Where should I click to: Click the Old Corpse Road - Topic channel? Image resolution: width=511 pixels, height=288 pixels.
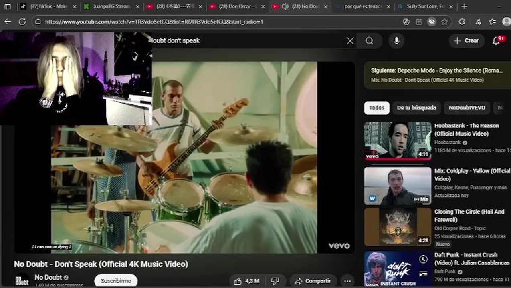pos(460,228)
